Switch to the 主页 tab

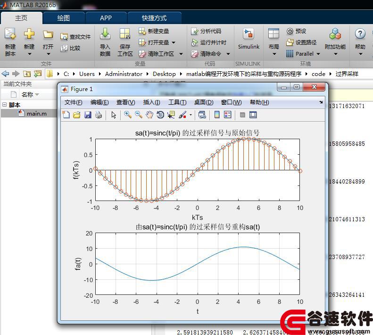tap(21, 18)
